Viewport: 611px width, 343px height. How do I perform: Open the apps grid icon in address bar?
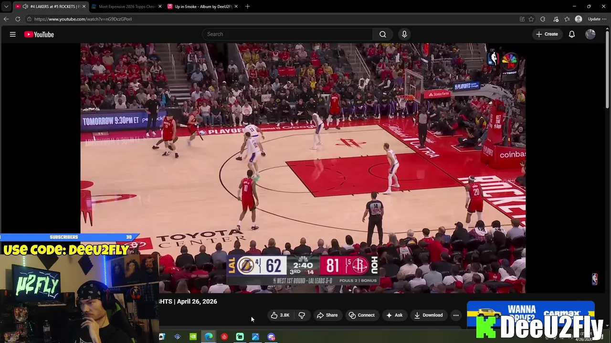522,19
